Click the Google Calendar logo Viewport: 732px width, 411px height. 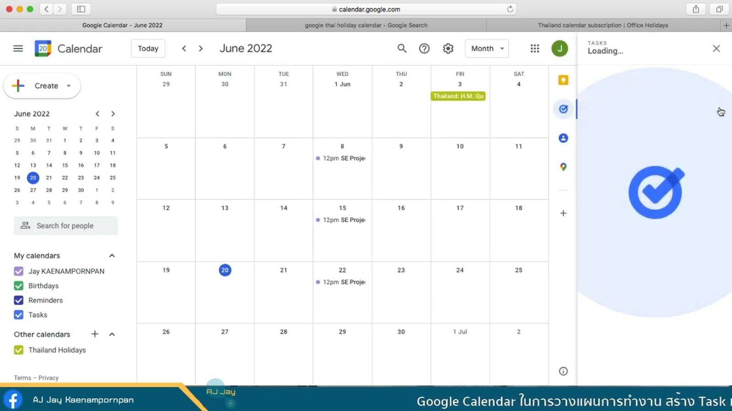[x=43, y=48]
